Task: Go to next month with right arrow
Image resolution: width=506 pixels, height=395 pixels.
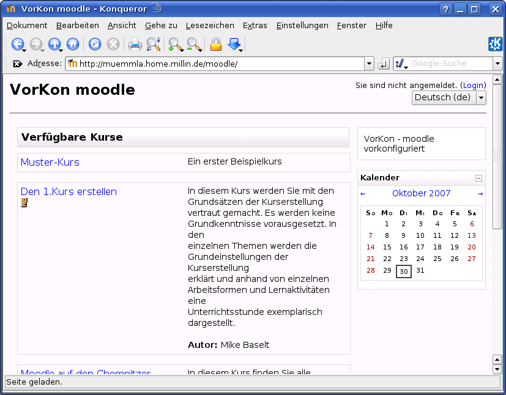Action: coord(480,194)
